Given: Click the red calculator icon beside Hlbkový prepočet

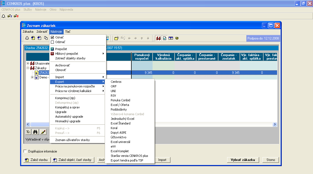Looking at the screenshot, I should coord(52,54).
